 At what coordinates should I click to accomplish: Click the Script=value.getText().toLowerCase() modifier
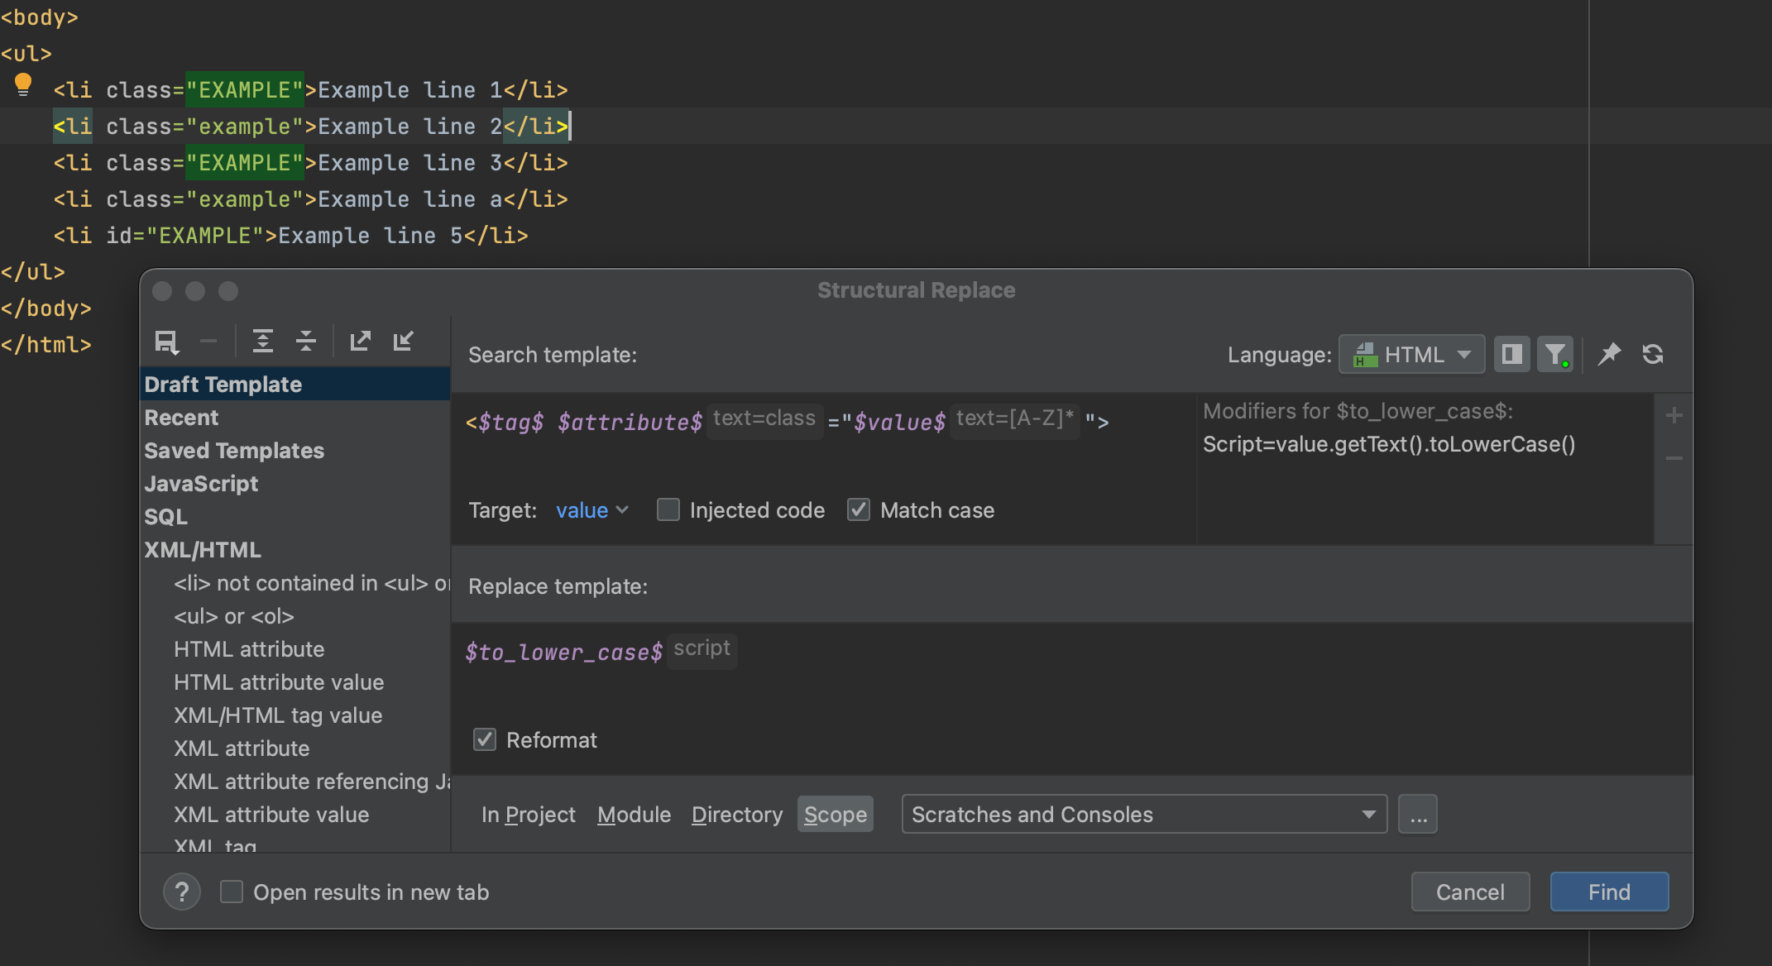point(1389,444)
